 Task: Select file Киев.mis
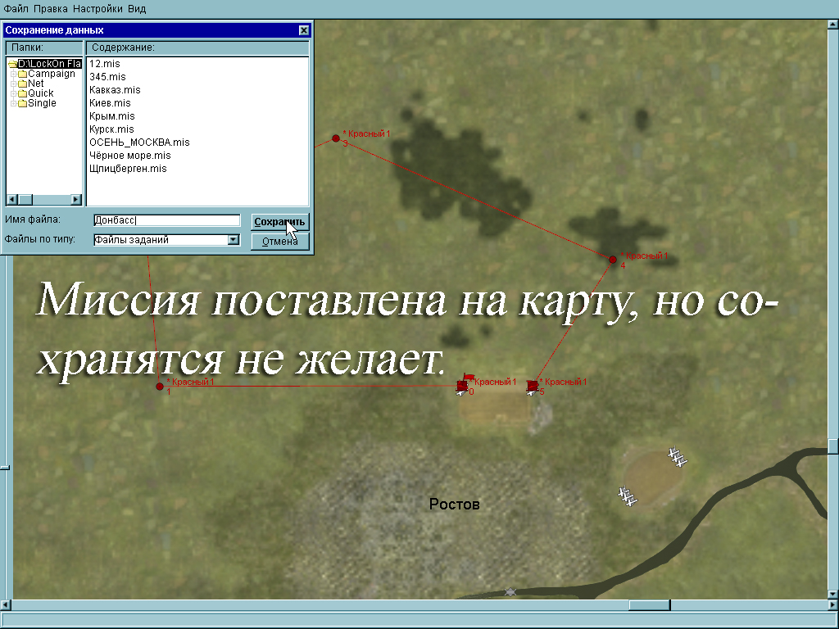point(111,102)
